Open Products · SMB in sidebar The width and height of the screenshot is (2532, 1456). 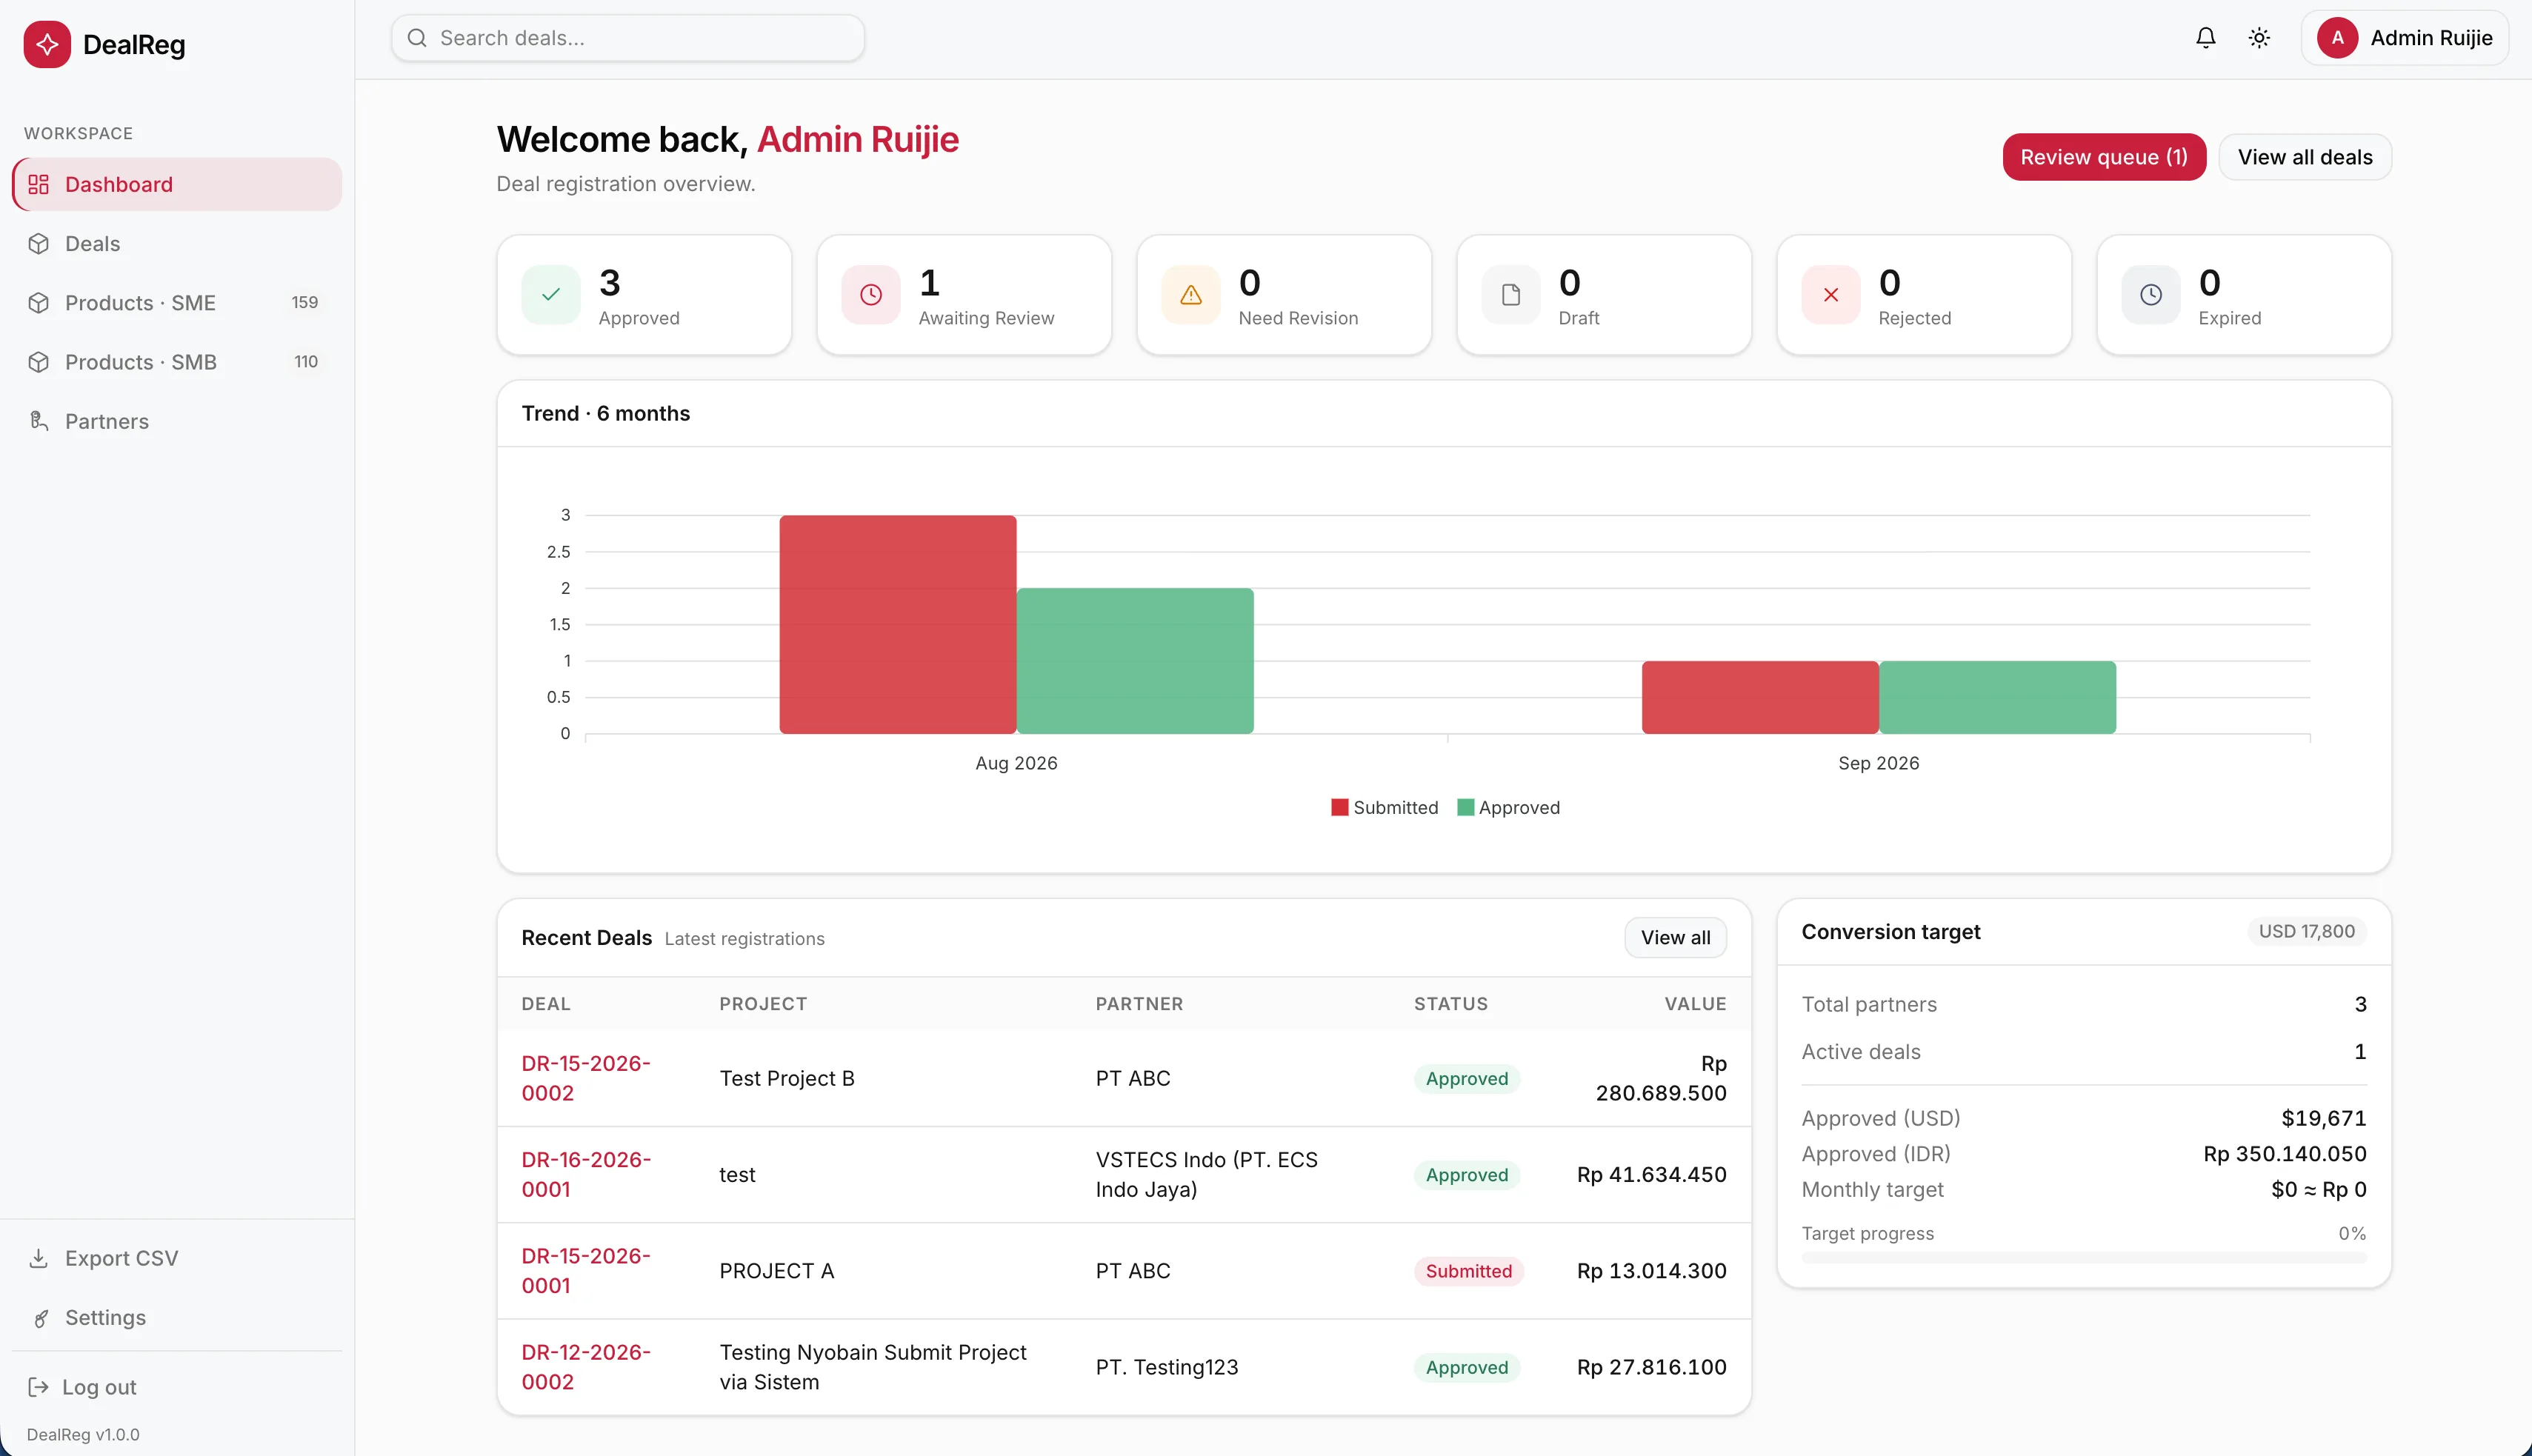pos(177,362)
